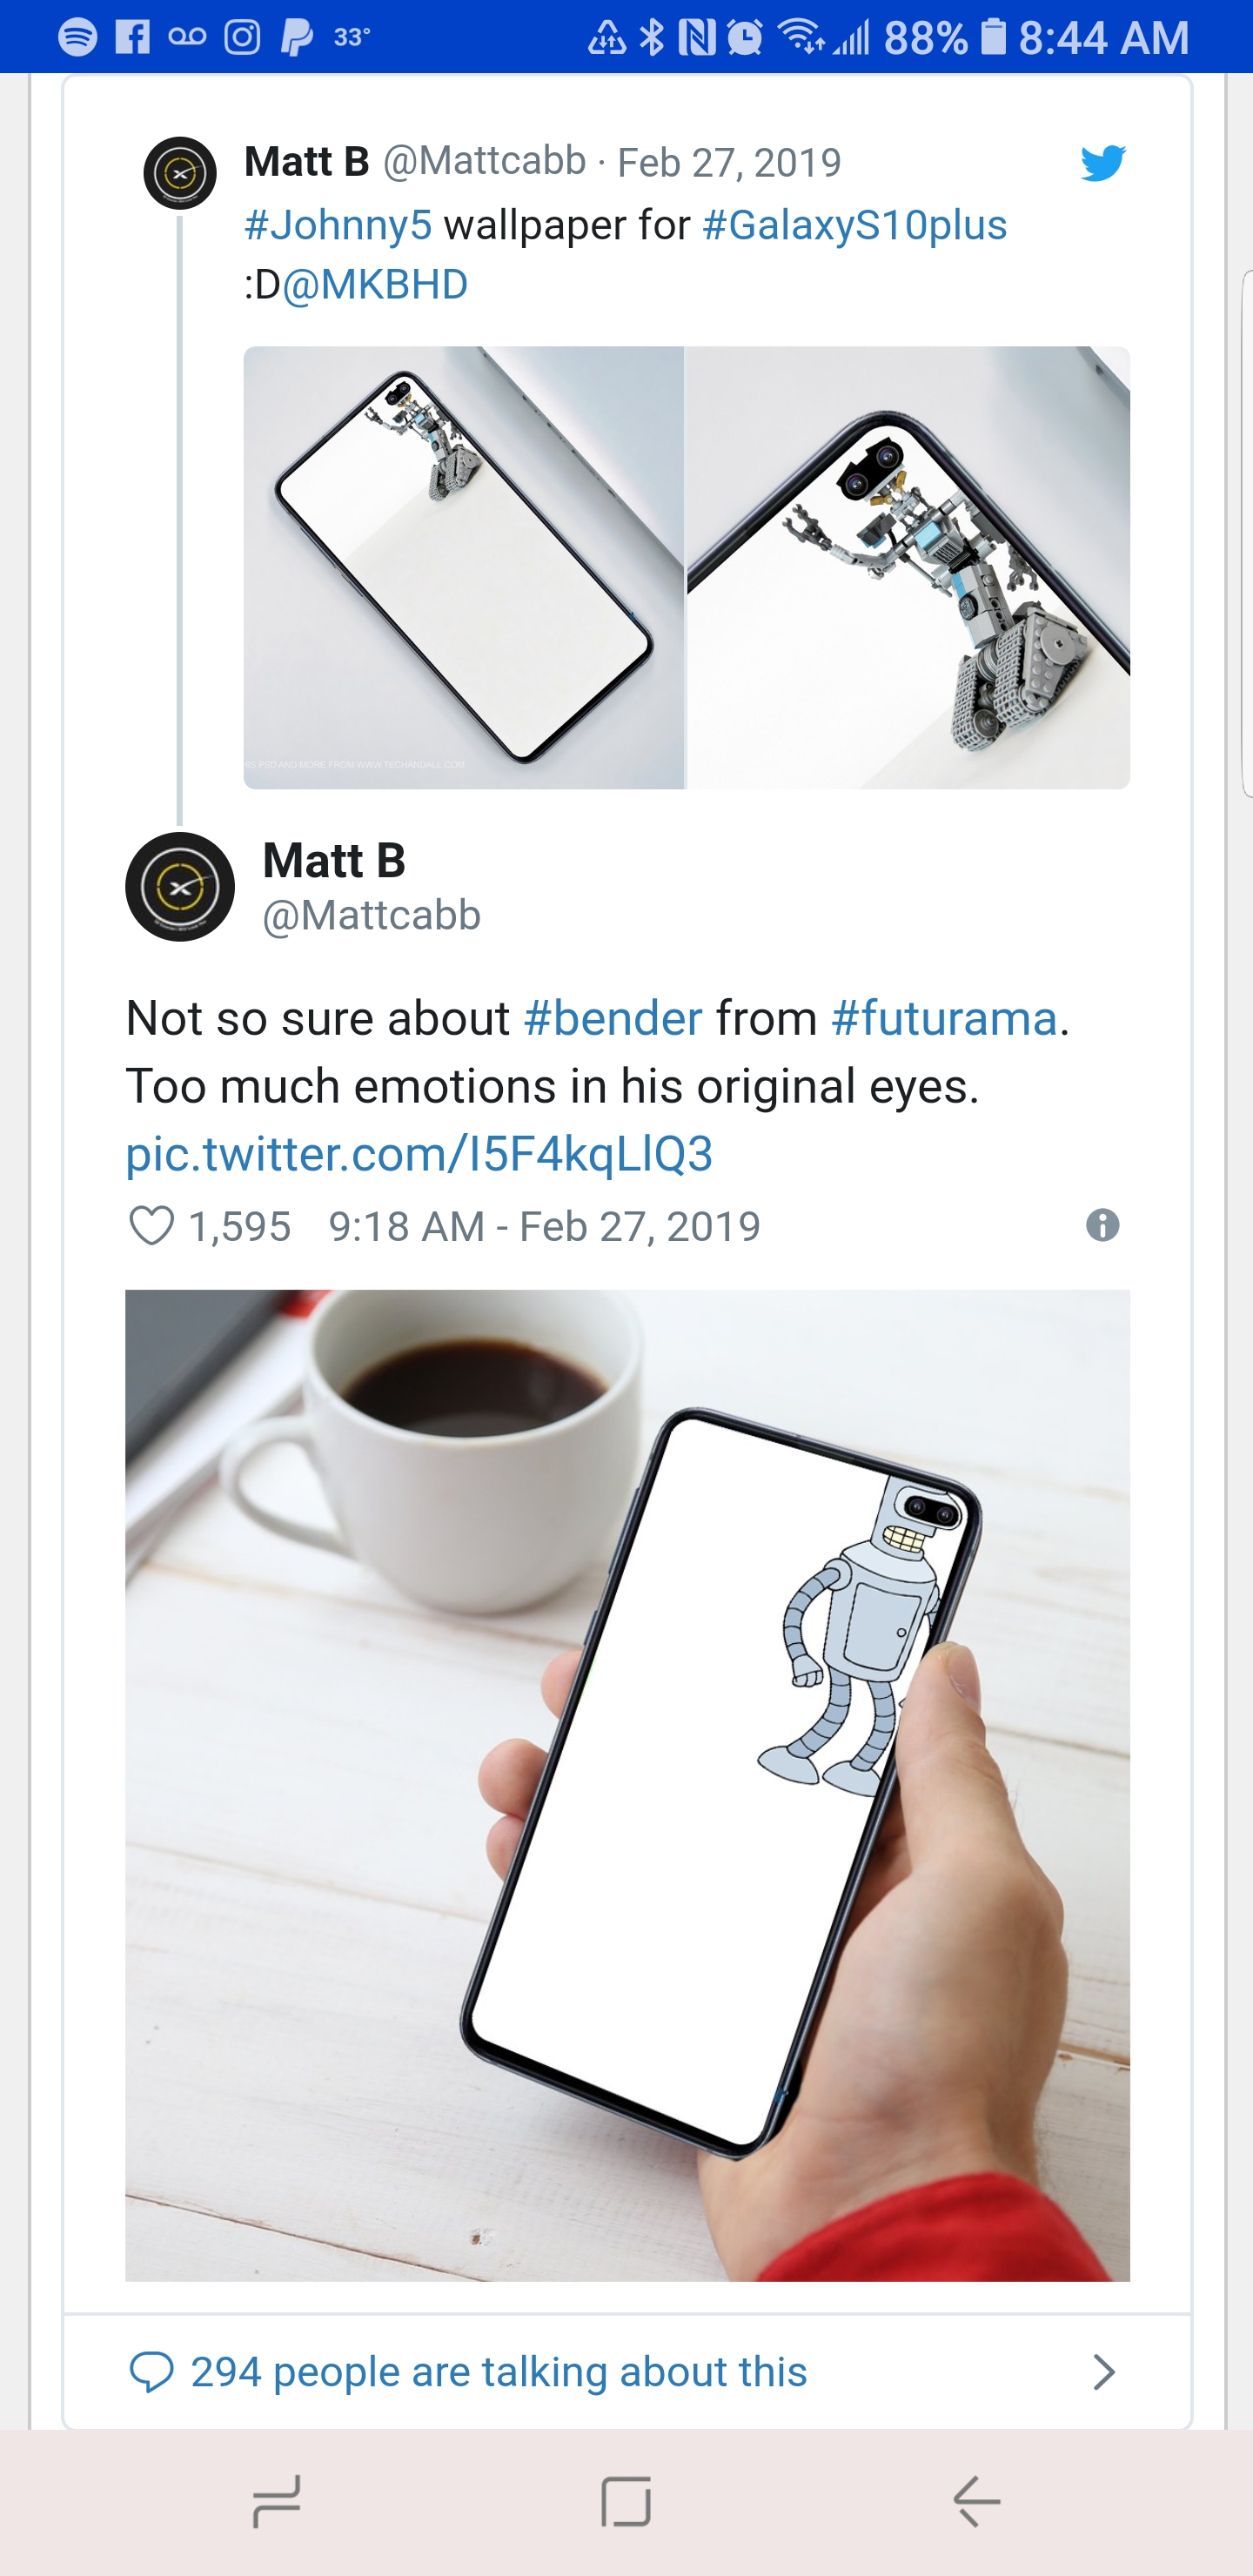The height and width of the screenshot is (2576, 1253).
Task: Open the #GalaxyS10plus hashtag
Action: pyautogui.click(x=854, y=225)
